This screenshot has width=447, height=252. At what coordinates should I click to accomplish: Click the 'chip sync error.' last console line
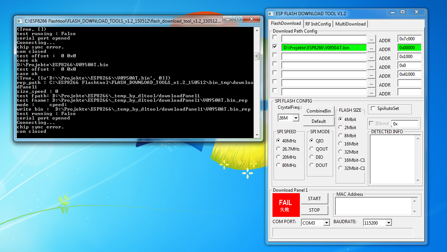40,127
